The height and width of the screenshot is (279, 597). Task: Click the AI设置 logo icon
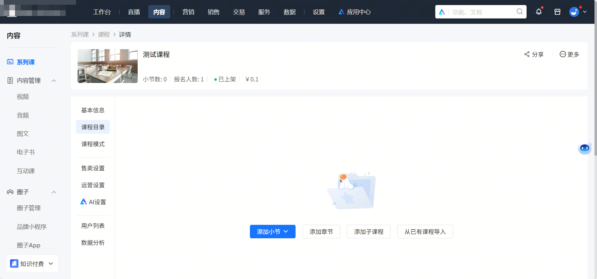(84, 202)
